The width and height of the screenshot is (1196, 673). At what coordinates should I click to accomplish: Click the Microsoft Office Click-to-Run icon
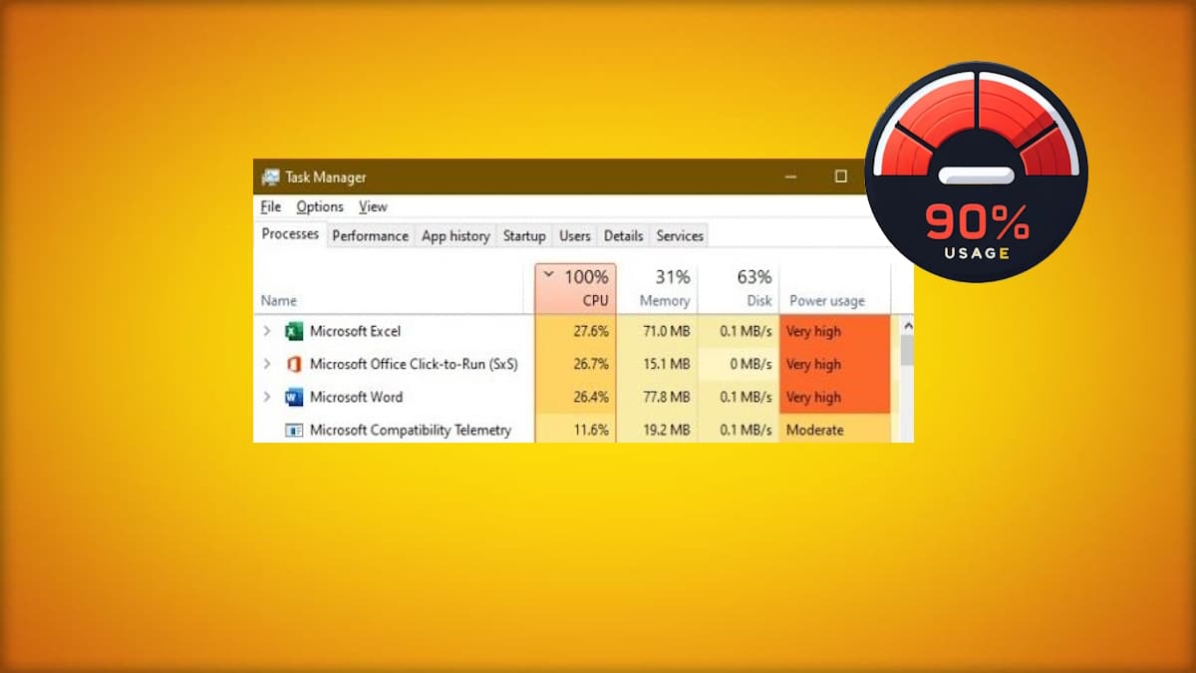(294, 364)
